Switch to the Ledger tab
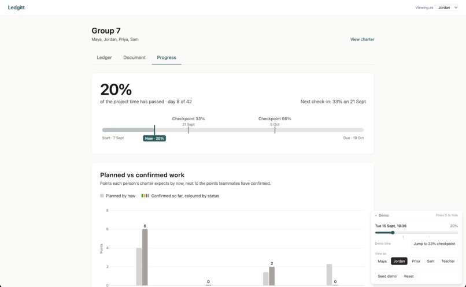Image resolution: width=466 pixels, height=287 pixels. point(104,58)
